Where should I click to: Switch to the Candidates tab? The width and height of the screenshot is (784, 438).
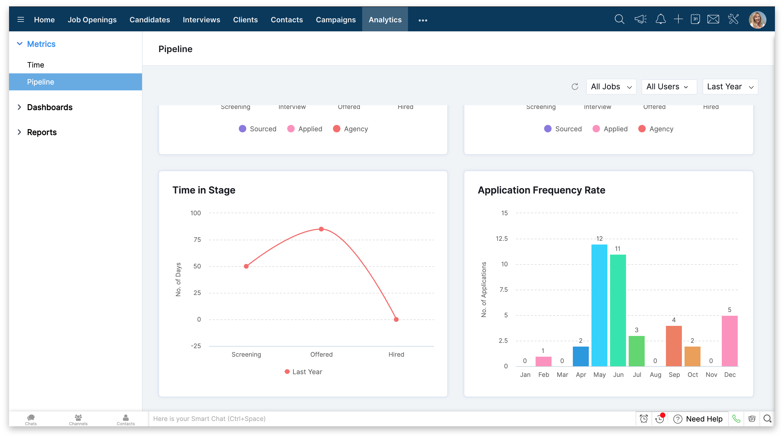(x=149, y=20)
